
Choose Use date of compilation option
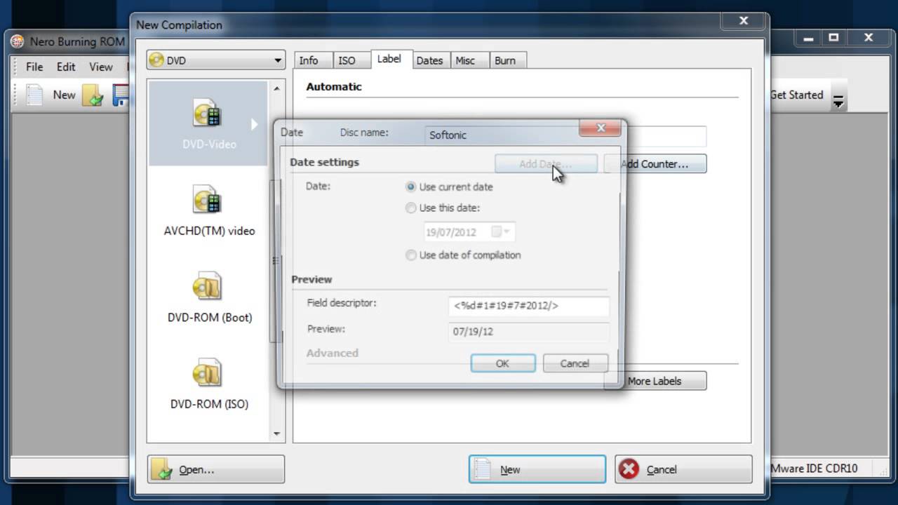(x=411, y=255)
